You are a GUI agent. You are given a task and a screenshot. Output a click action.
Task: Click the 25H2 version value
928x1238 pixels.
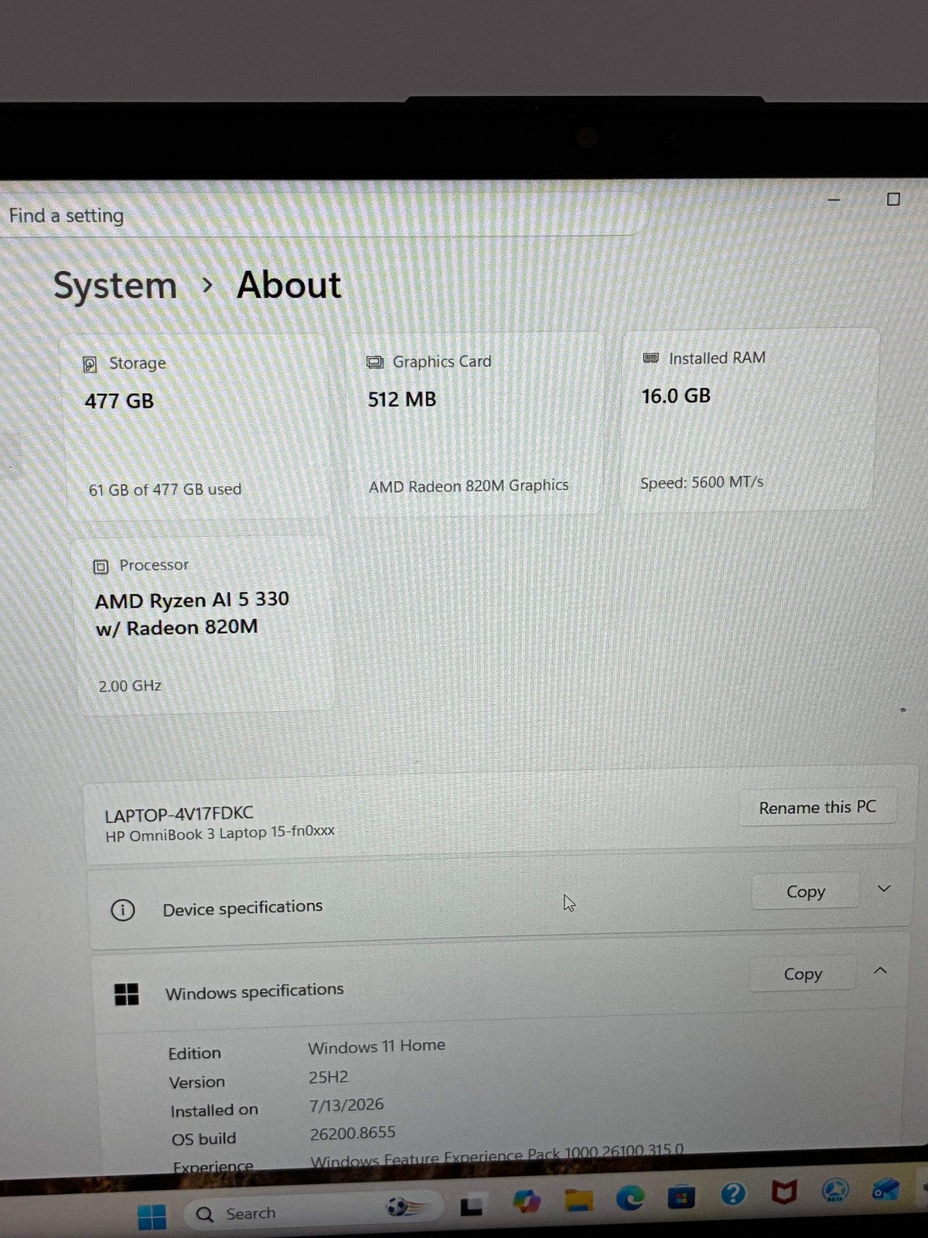329,1077
